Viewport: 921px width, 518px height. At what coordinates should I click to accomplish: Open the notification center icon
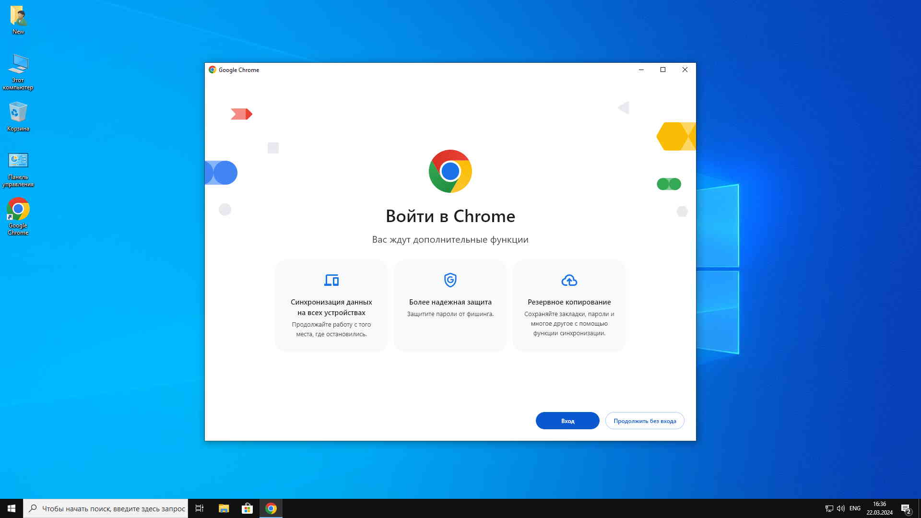905,509
